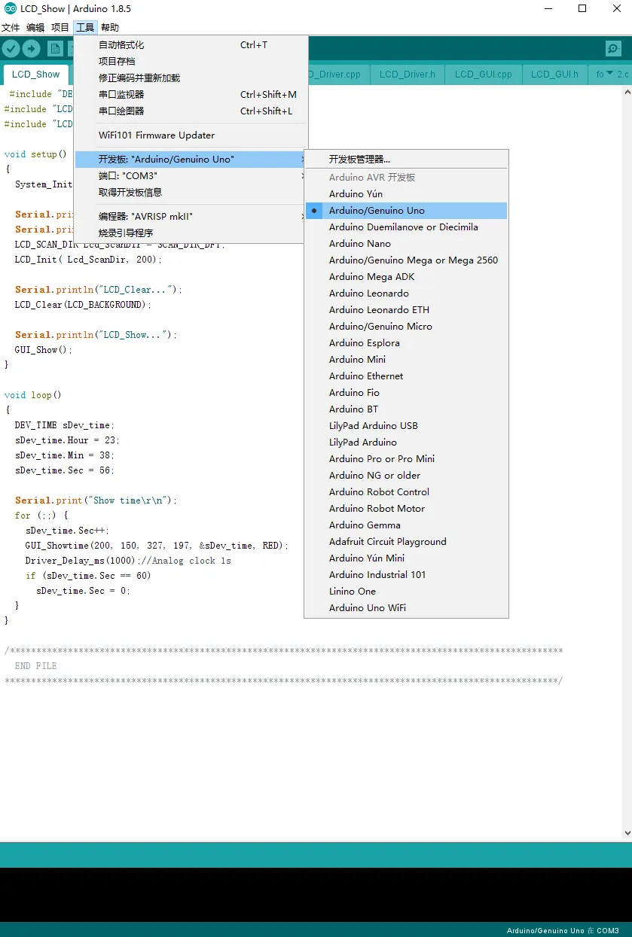The height and width of the screenshot is (937, 632).
Task: Choose Arduino Nano board option
Action: pyautogui.click(x=406, y=244)
